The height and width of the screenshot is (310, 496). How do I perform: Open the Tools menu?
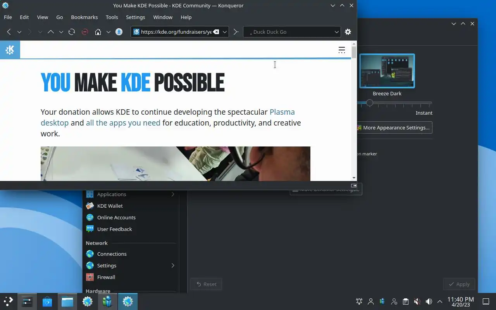[x=112, y=17]
